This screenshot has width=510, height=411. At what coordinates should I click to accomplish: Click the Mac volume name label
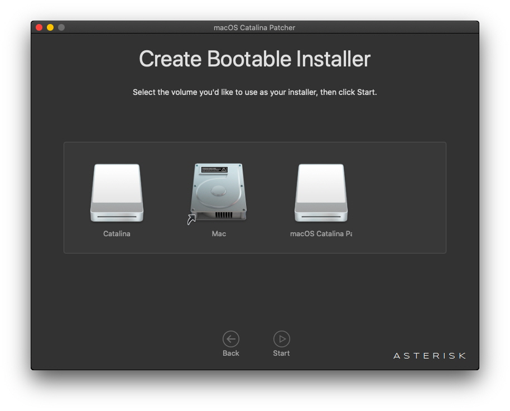point(219,233)
